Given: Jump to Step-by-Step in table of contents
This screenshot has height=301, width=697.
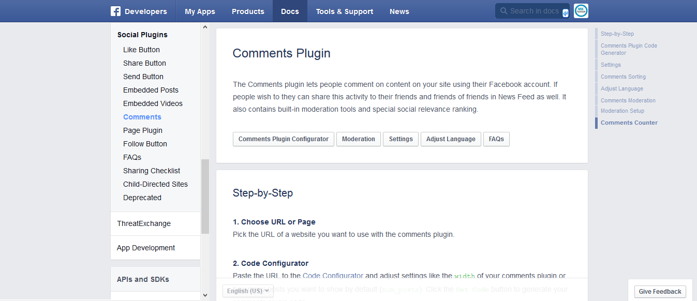Looking at the screenshot, I should pos(617,34).
